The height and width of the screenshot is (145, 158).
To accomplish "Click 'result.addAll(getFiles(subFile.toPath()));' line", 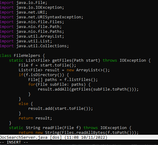I will pyautogui.click(x=88, y=89).
